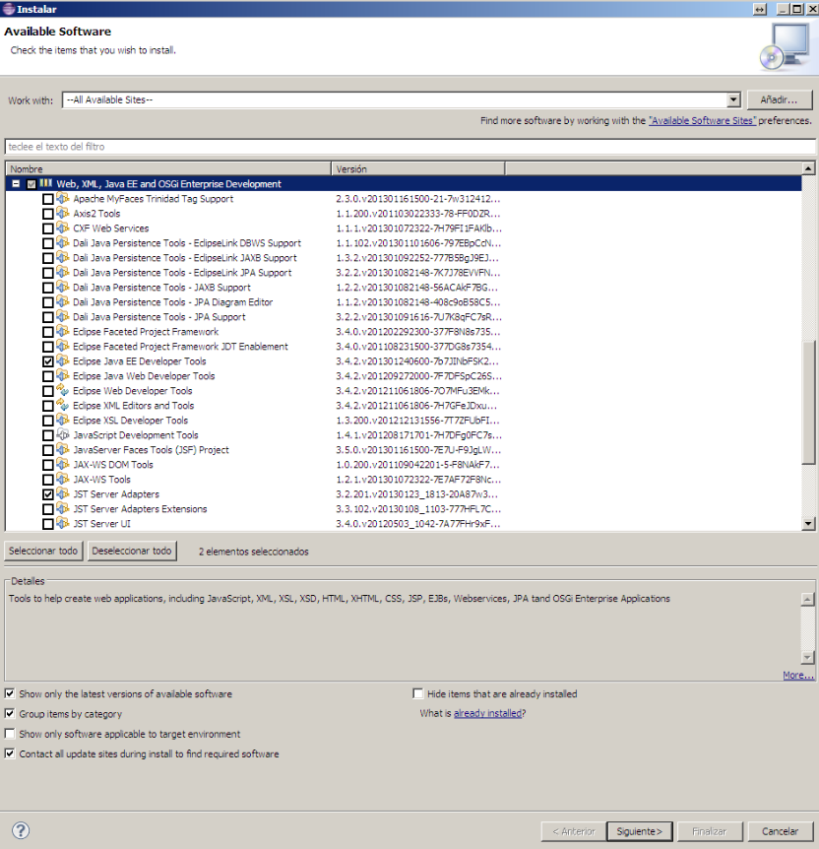819x849 pixels.
Task: Click the filter text input field
Action: 409,146
